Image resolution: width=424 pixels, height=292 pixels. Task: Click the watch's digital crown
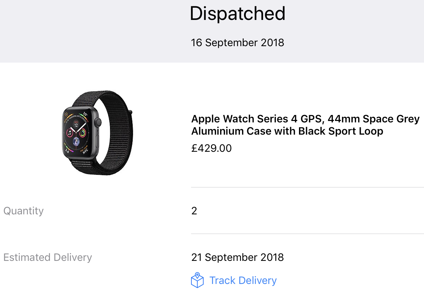[x=98, y=122]
